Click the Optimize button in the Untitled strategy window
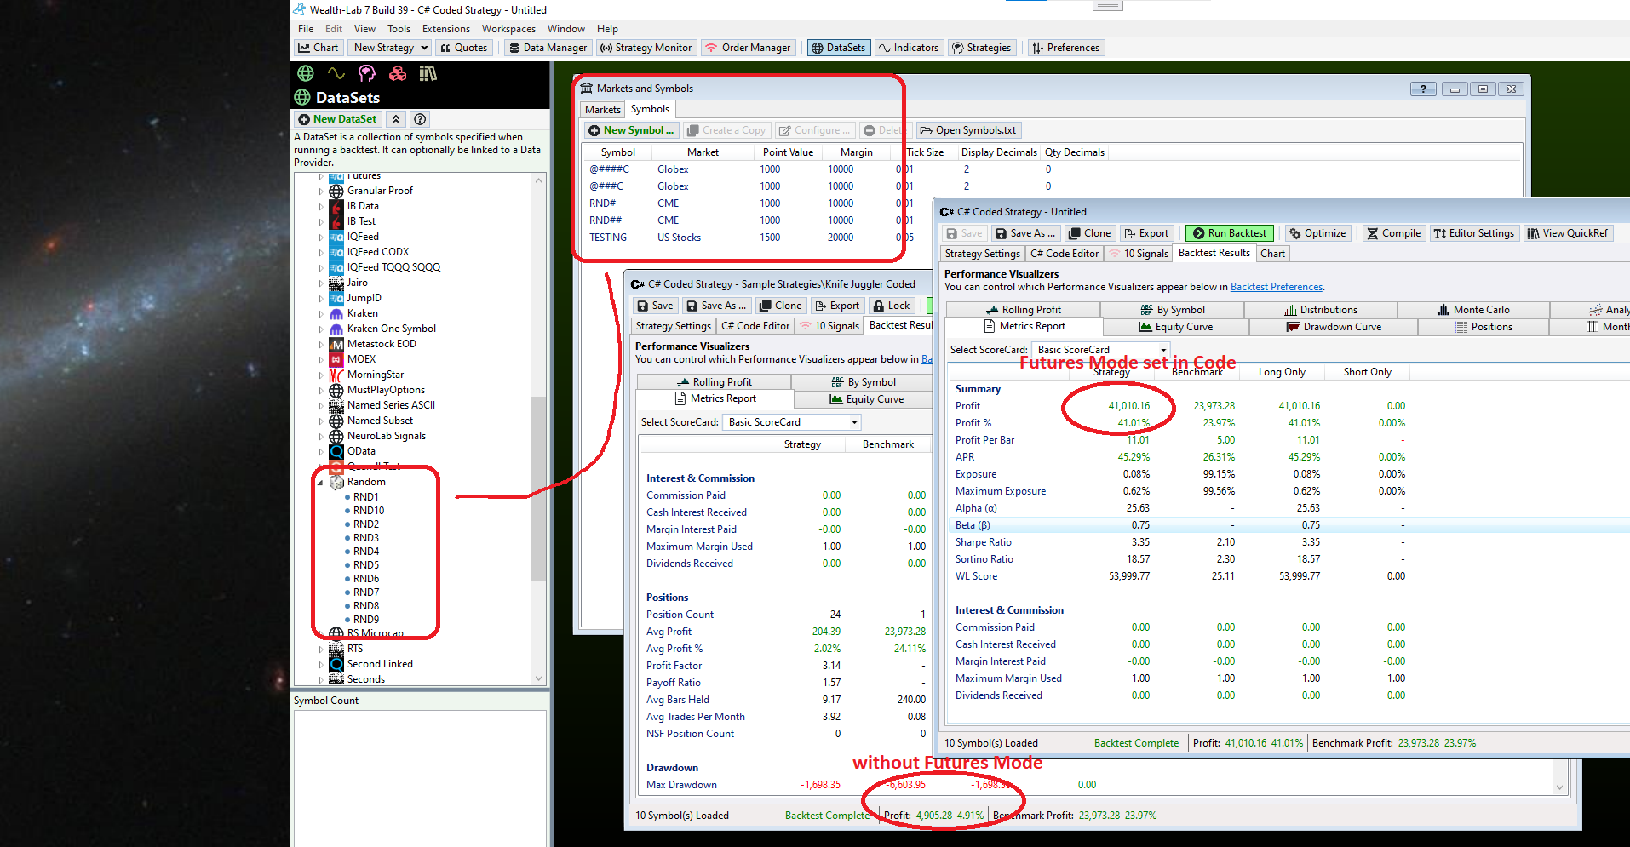 pos(1317,233)
